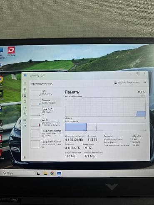Click the memory usage graph area
Screen dimensions: 154x205
tap(105, 107)
